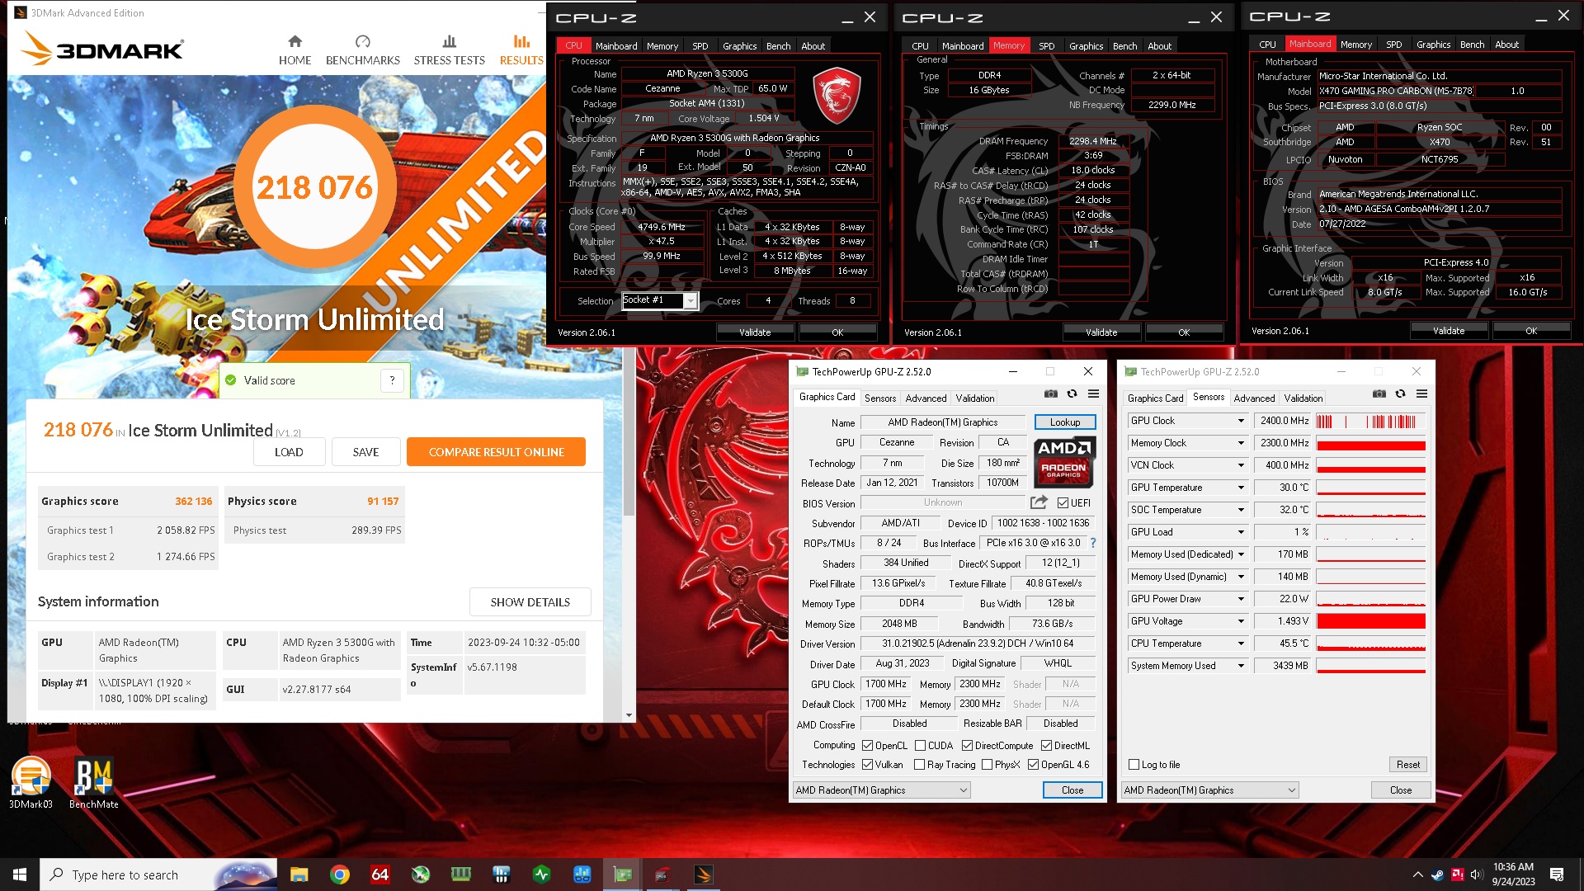Open Google Chrome from the taskbar
Screen dimensions: 1584x891
tap(339, 874)
